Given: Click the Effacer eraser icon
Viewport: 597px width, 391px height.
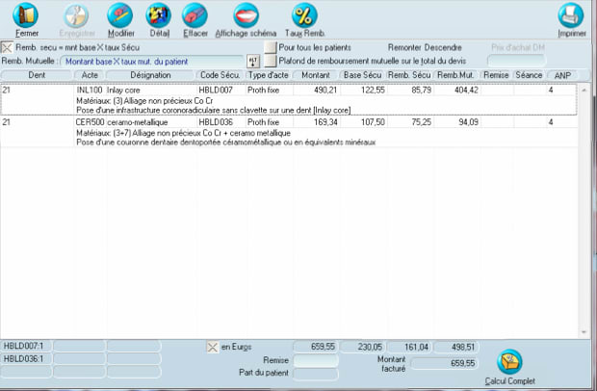Looking at the screenshot, I should 195,16.
